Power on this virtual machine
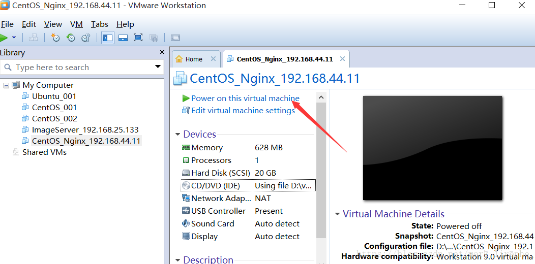This screenshot has width=535, height=264. [x=245, y=98]
